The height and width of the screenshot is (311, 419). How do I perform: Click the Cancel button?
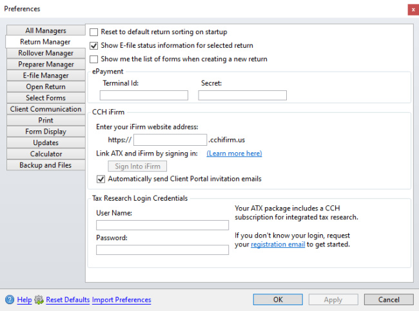click(x=389, y=299)
